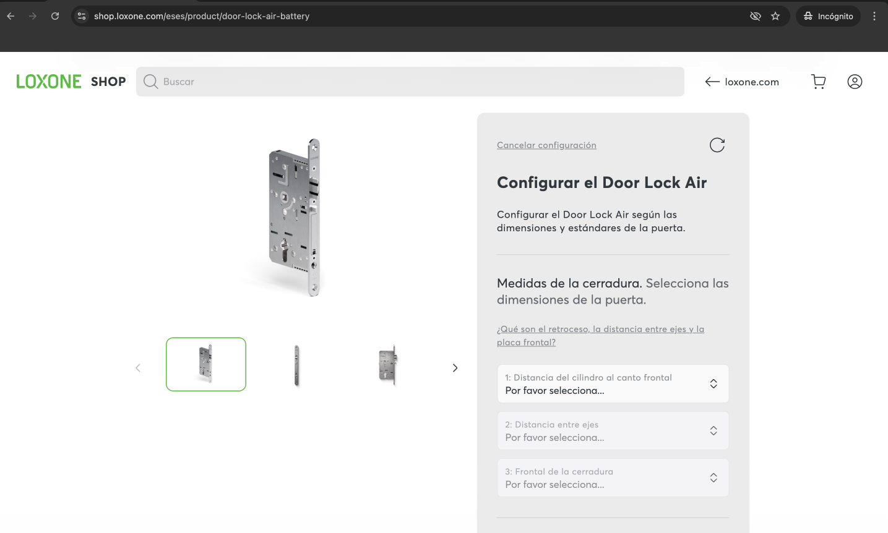Click the previous thumbnails left arrow

click(138, 368)
